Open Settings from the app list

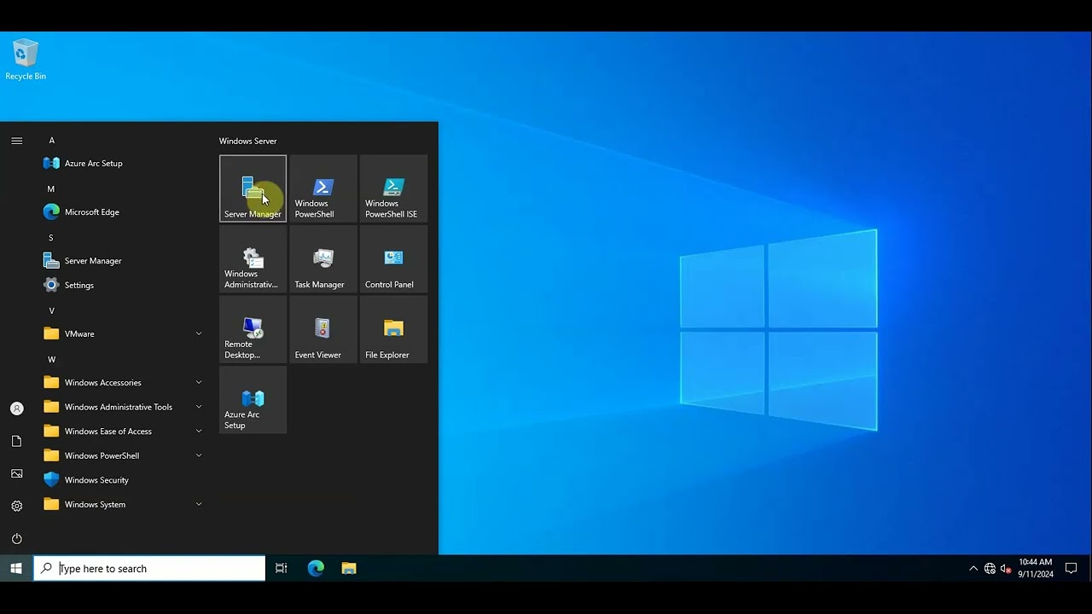pyautogui.click(x=124, y=285)
